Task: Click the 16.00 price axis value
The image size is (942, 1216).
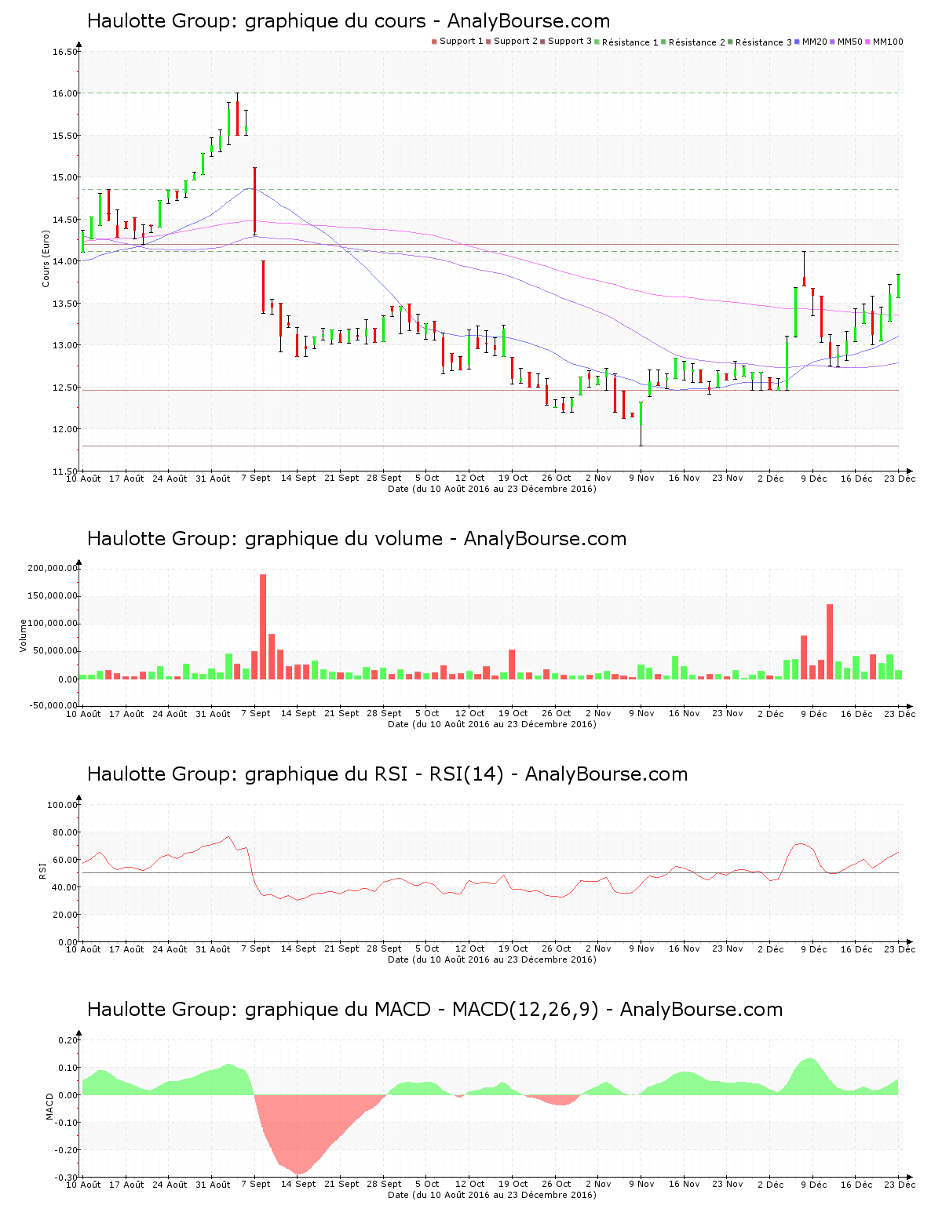Action: click(65, 93)
